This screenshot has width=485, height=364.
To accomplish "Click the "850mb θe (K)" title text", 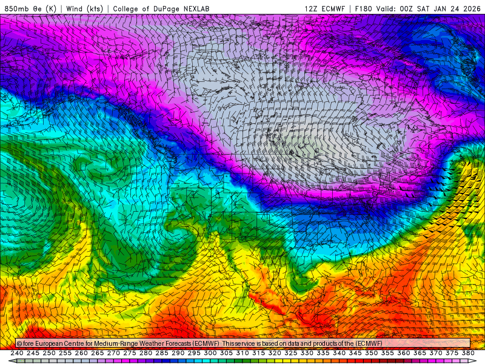I will [31, 8].
